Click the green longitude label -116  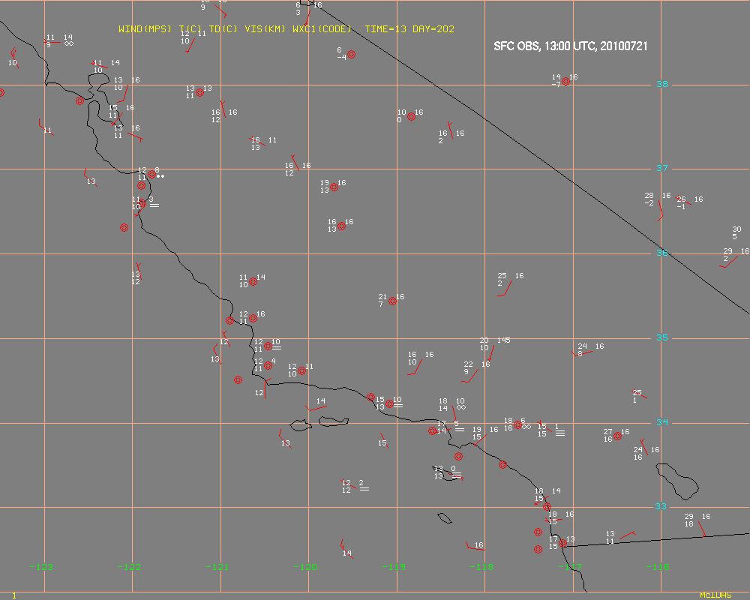[x=658, y=568]
